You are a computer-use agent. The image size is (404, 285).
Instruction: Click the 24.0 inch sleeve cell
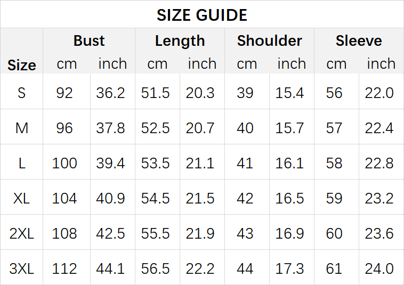[x=379, y=269]
